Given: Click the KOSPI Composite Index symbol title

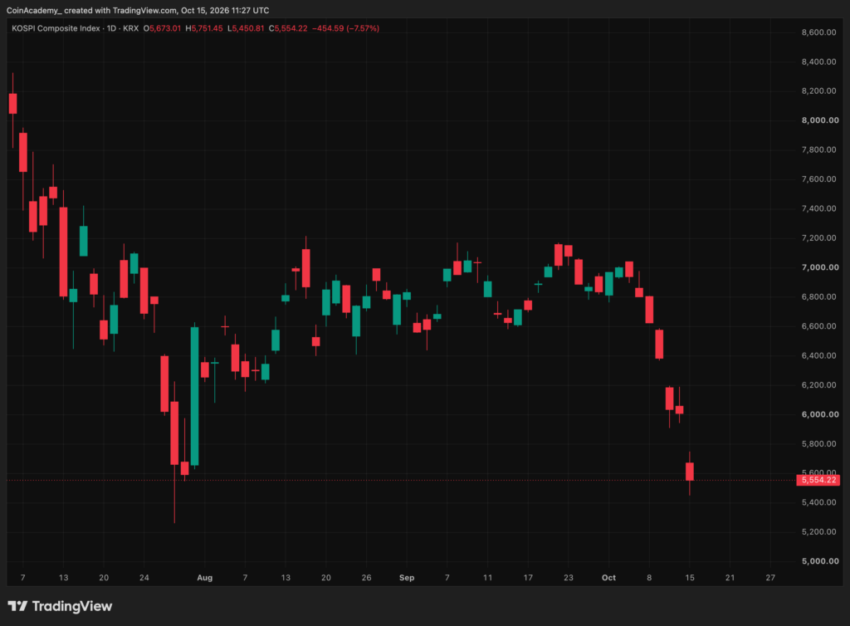Looking at the screenshot, I should 56,28.
